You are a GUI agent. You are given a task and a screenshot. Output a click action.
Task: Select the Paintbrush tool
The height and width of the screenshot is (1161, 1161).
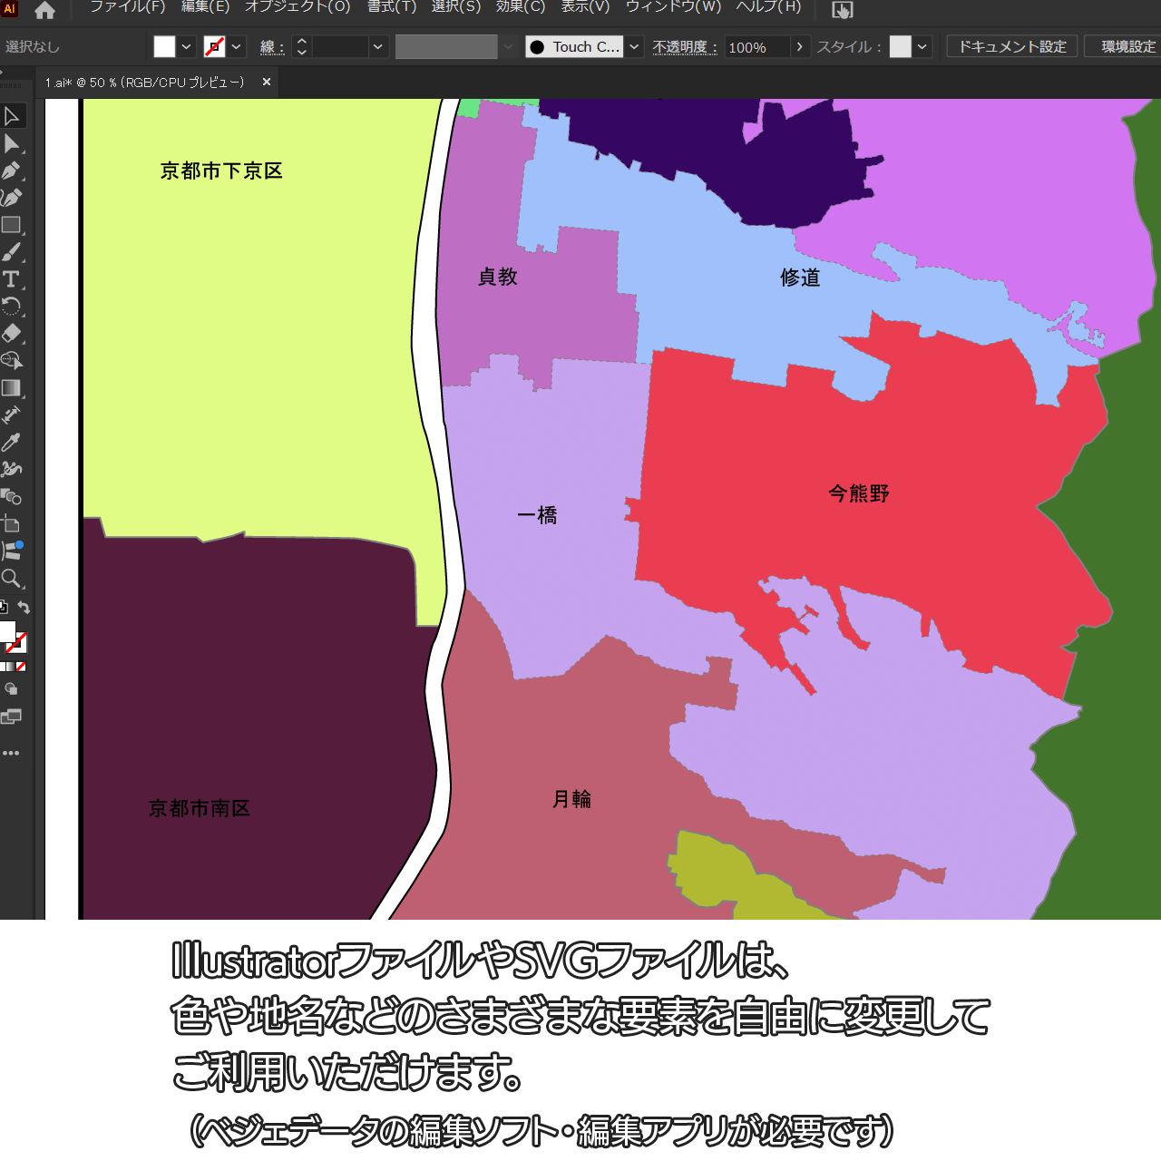11,252
